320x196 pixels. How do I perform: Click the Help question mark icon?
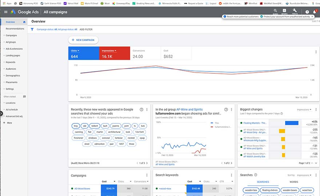click(x=307, y=12)
